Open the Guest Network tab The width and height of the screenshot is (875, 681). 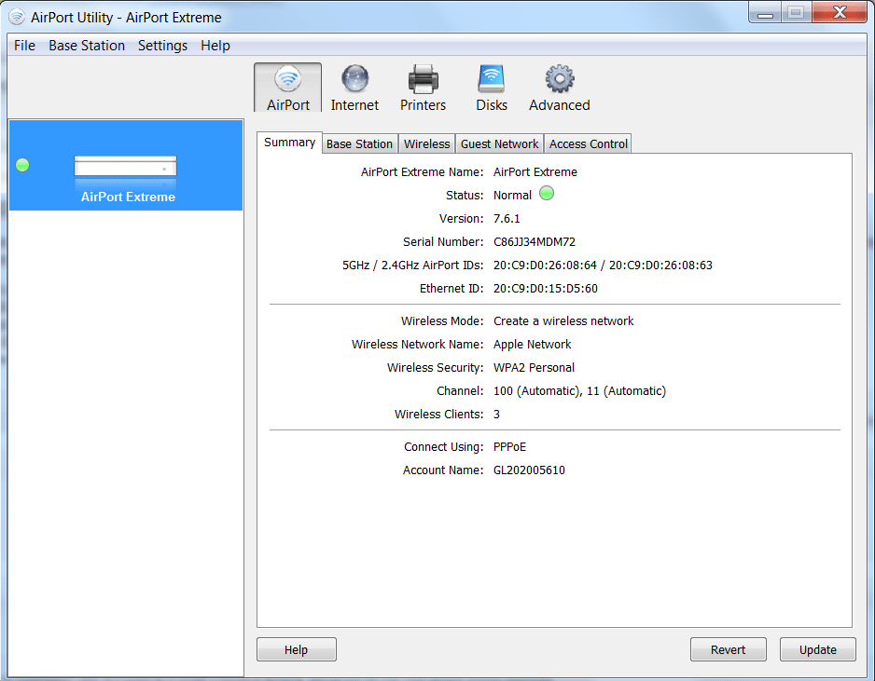[x=499, y=143]
